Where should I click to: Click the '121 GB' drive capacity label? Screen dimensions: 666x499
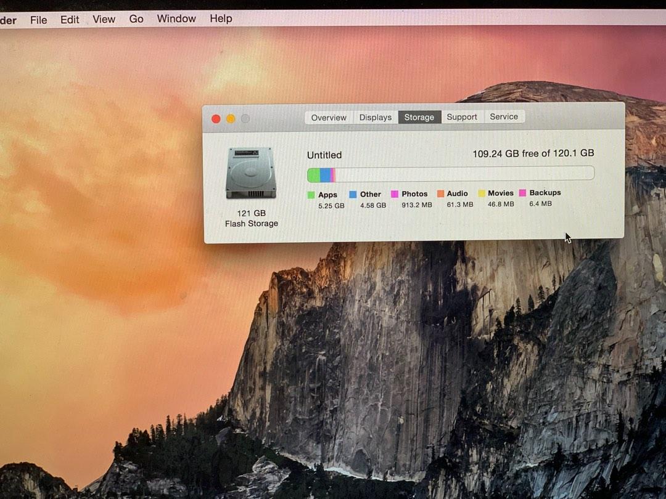coord(252,213)
